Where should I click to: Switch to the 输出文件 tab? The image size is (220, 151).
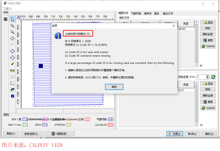[168, 14]
